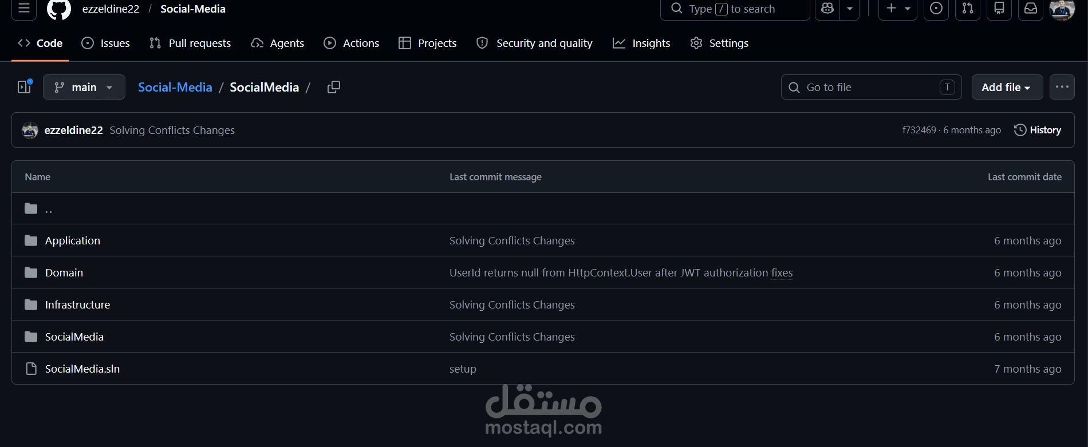The height and width of the screenshot is (447, 1088).
Task: Open the SocialMedia folder in file list
Action: (x=74, y=337)
